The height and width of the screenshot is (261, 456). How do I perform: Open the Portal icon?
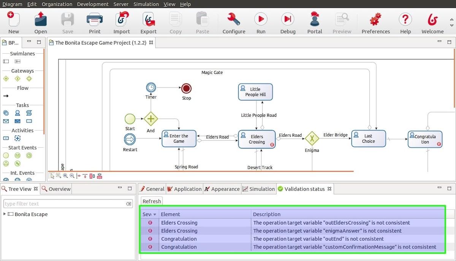coord(314,19)
